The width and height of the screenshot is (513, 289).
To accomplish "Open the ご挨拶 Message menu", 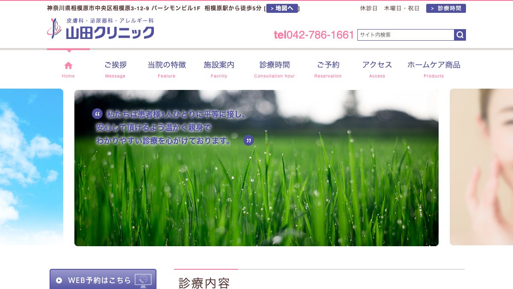I will 115,69.
